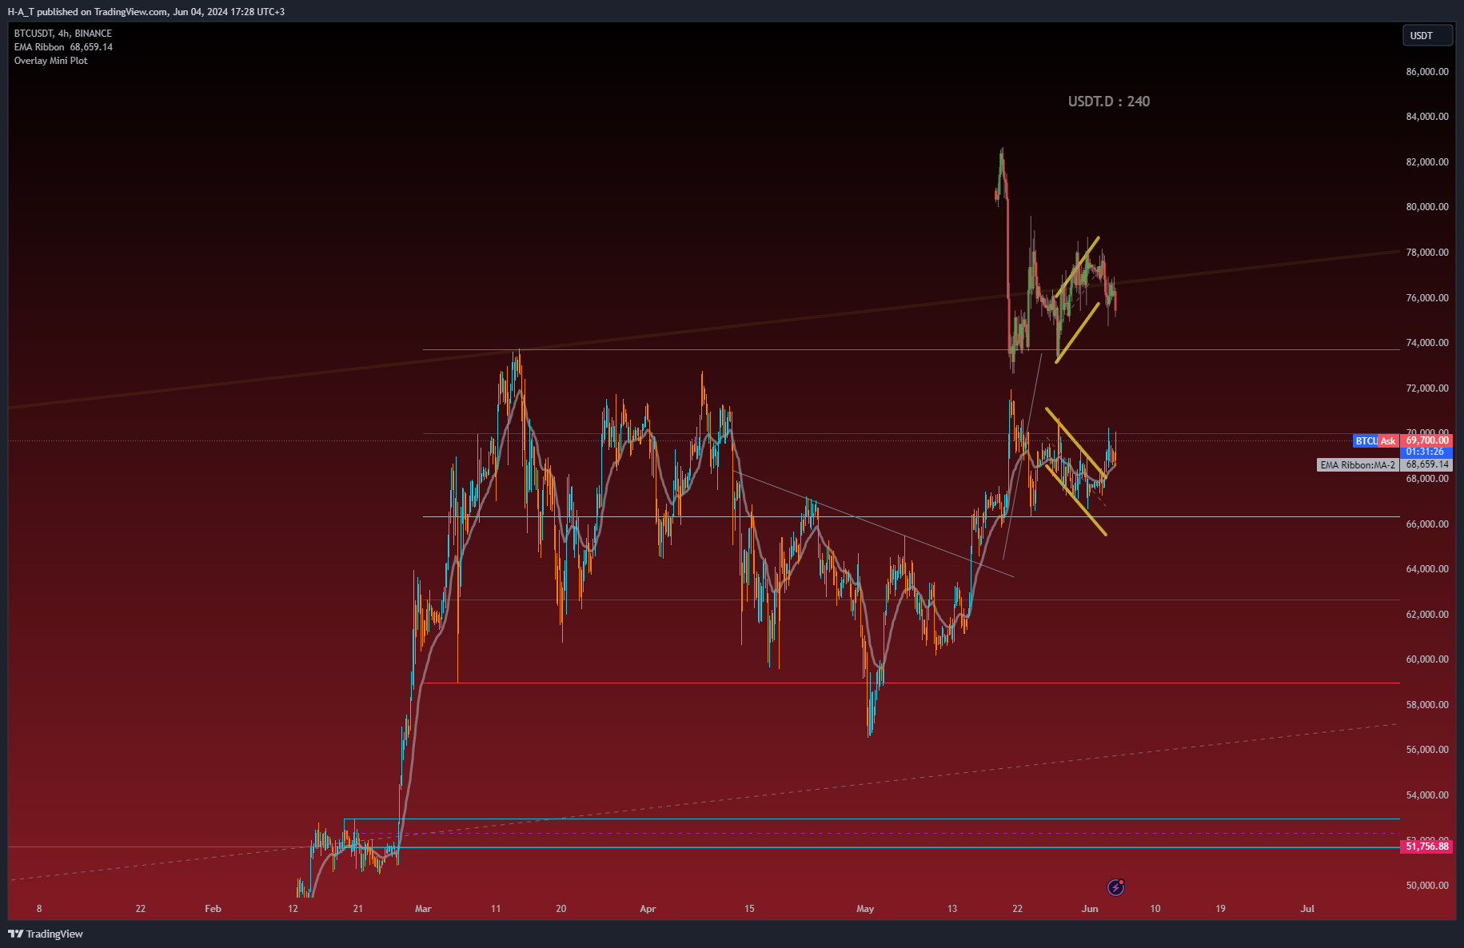Select the Overlay Mini Plot indicator legend
Image resolution: width=1464 pixels, height=948 pixels.
51,61
